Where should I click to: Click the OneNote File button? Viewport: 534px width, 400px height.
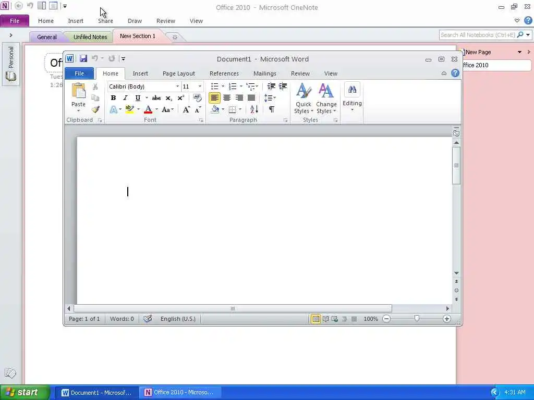15,21
